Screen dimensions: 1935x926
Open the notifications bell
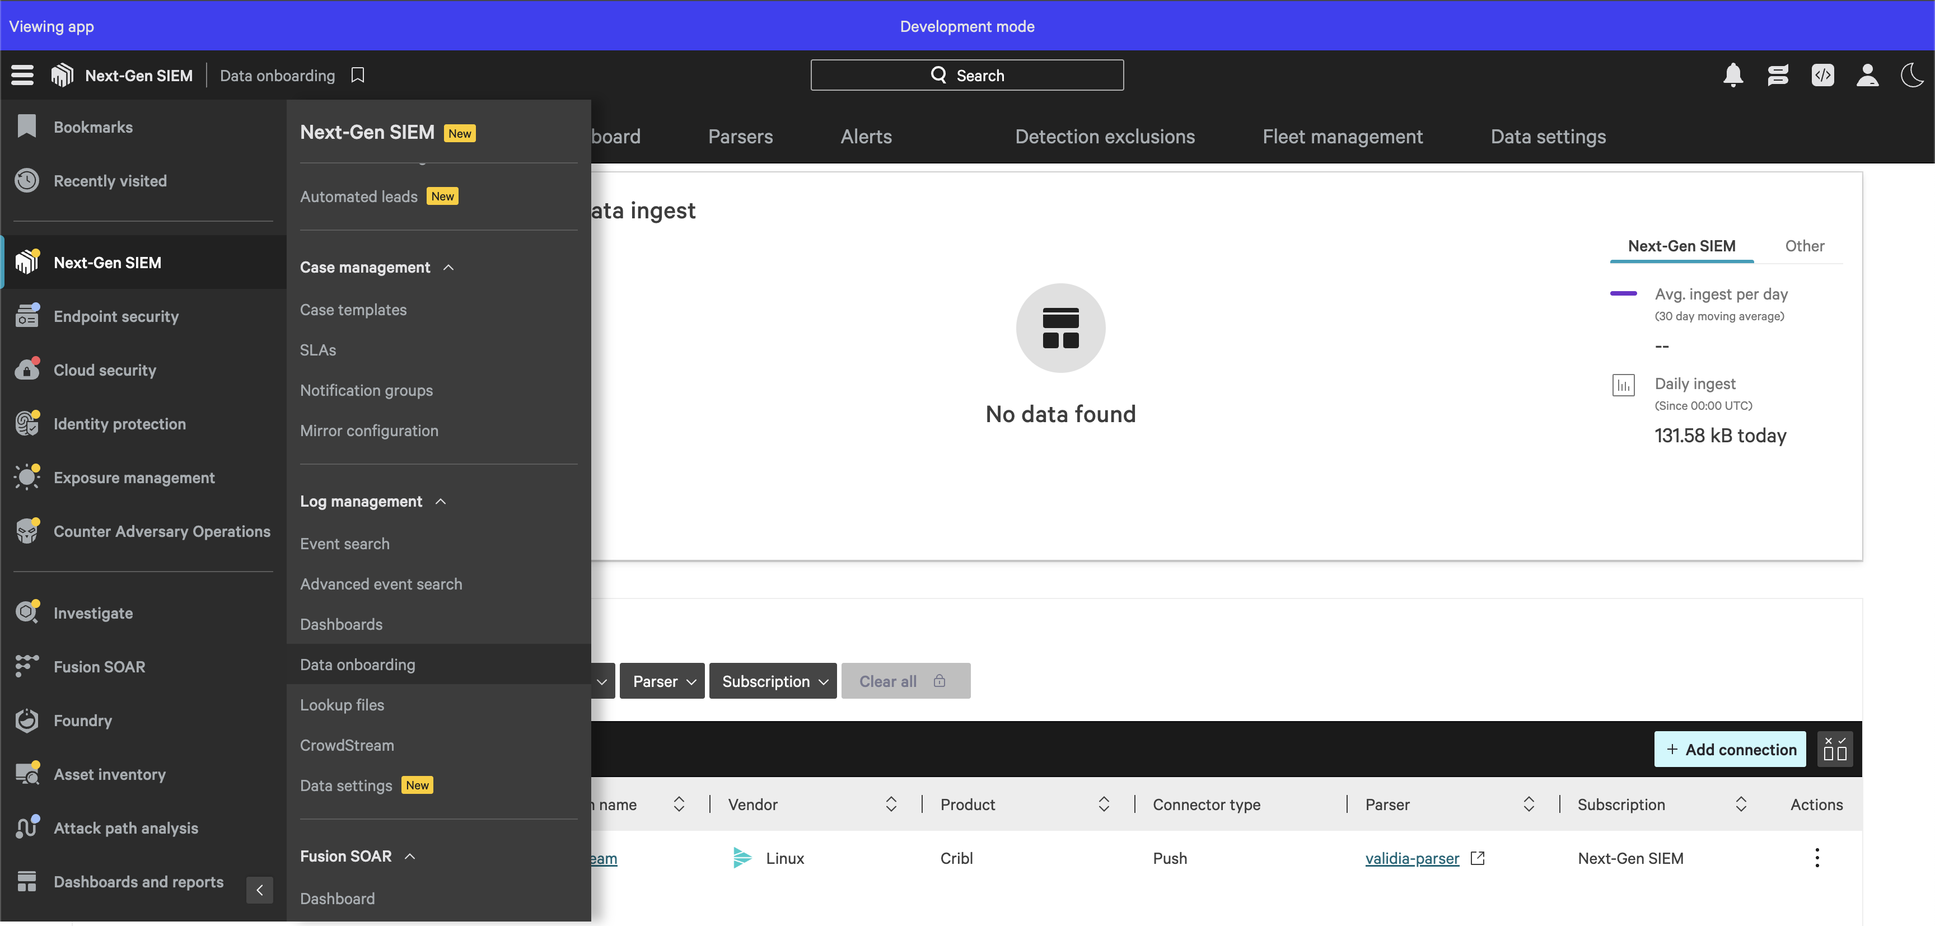(x=1733, y=75)
